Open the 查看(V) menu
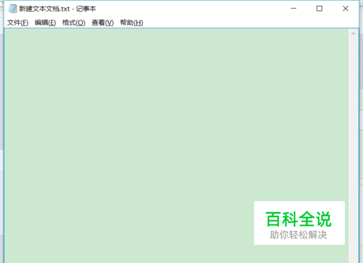The height and width of the screenshot is (263, 363). tap(102, 23)
